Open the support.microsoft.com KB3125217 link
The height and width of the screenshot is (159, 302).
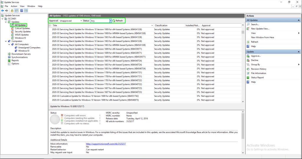pyautogui.click(x=106, y=144)
